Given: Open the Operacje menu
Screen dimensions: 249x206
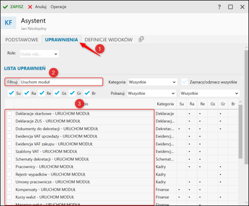Looking at the screenshot, I should (58, 7).
